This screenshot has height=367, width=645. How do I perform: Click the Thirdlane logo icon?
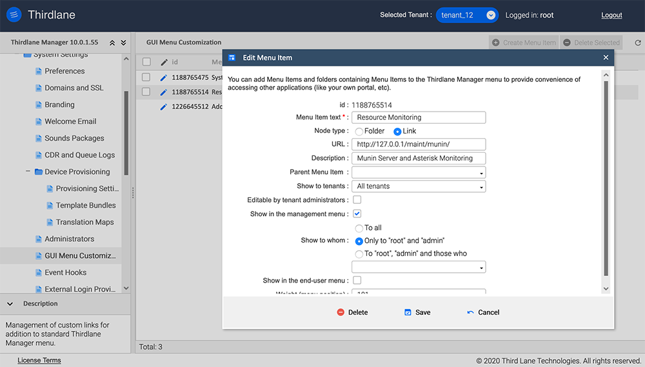click(x=14, y=15)
